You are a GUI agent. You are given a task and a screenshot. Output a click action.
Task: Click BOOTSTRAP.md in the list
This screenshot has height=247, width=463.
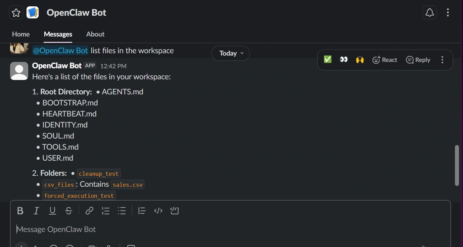pyautogui.click(x=70, y=103)
